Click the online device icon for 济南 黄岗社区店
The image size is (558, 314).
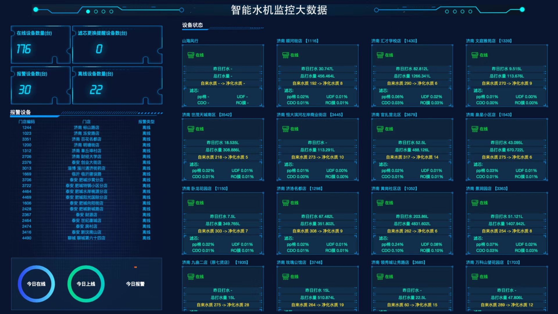(x=380, y=203)
